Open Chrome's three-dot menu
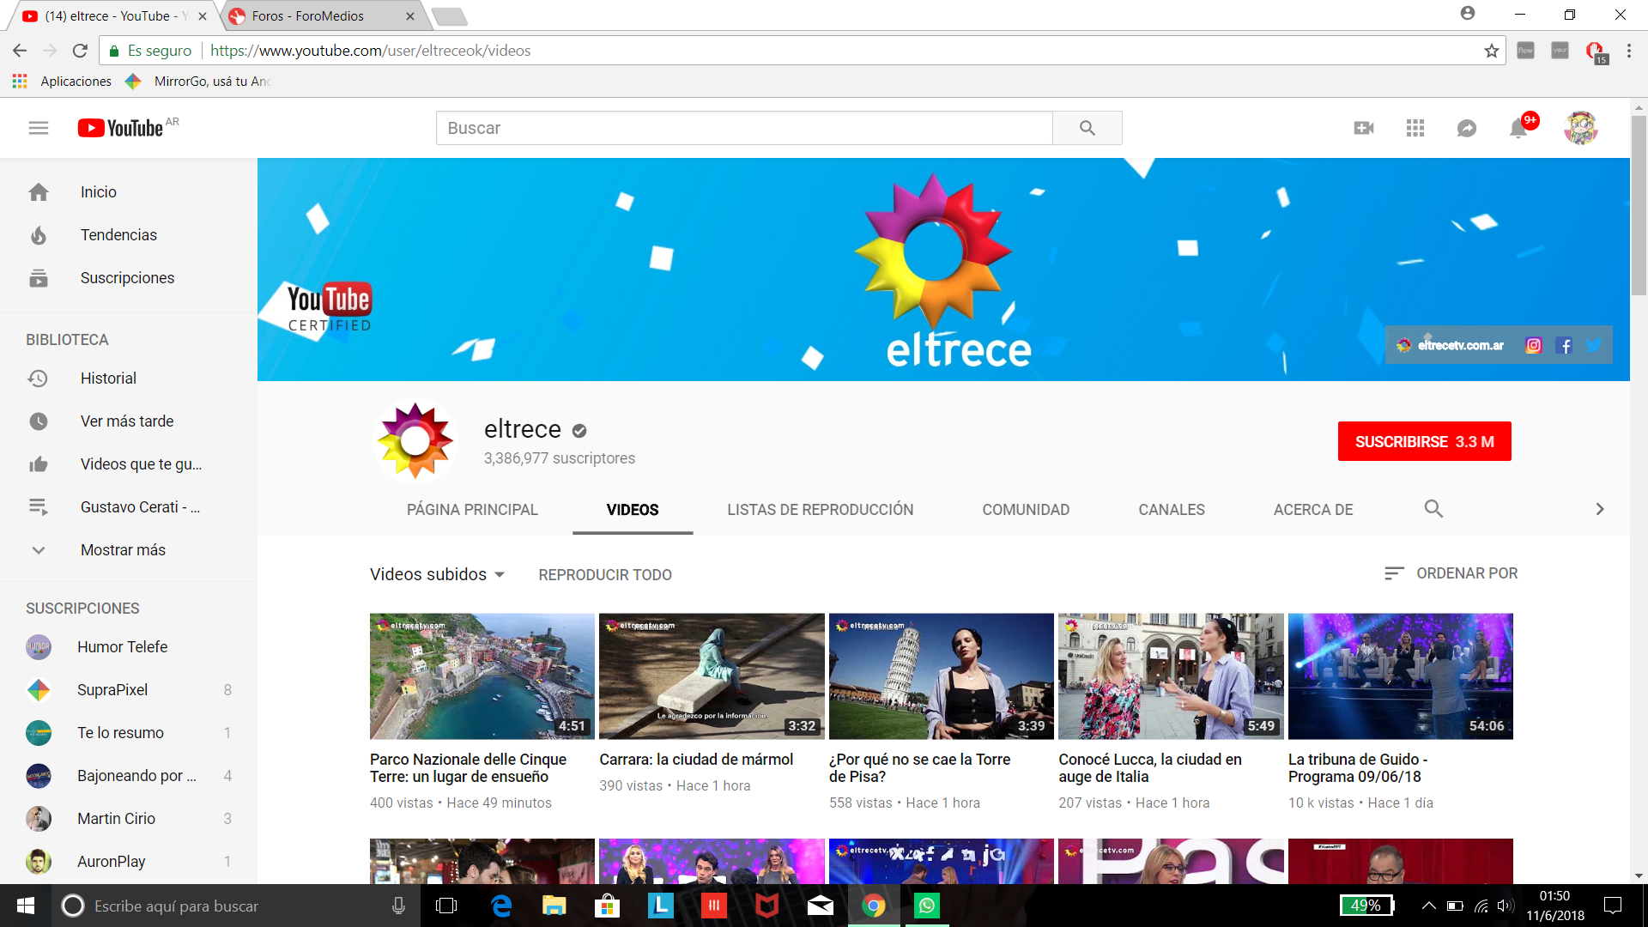 (x=1629, y=51)
